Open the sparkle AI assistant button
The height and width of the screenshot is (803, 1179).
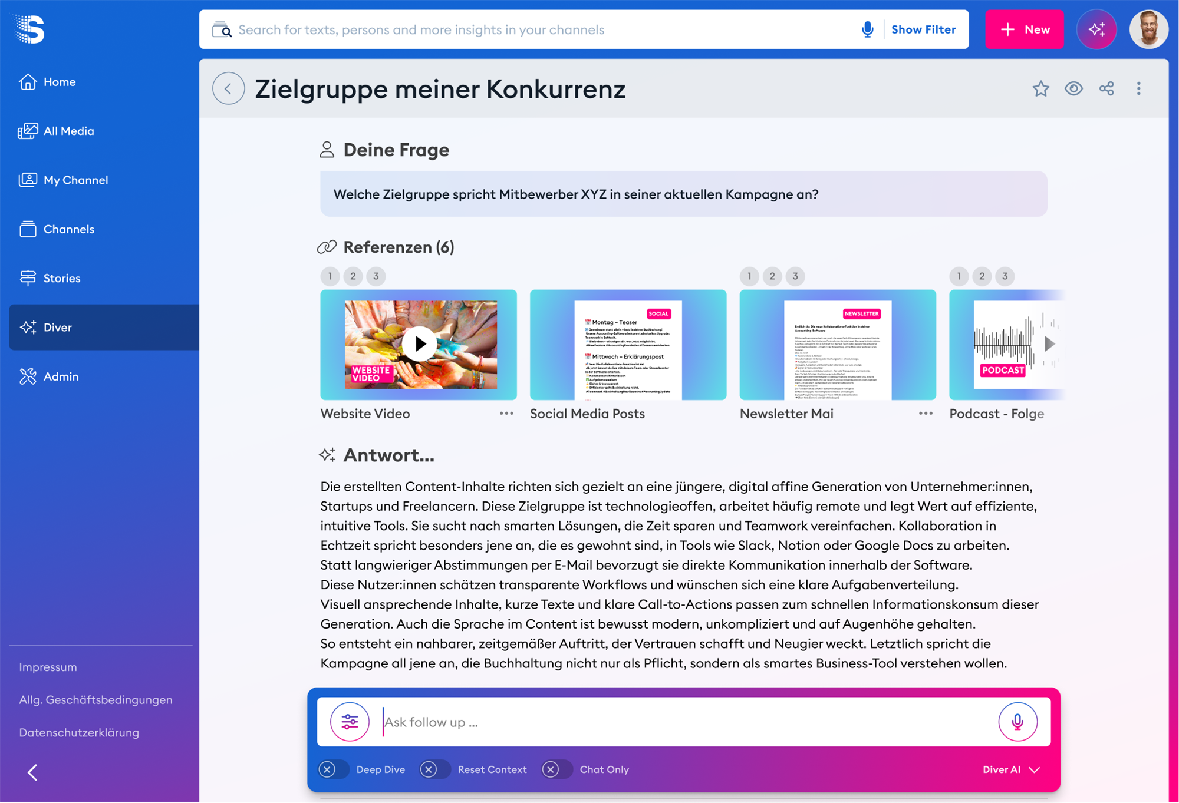(1096, 29)
